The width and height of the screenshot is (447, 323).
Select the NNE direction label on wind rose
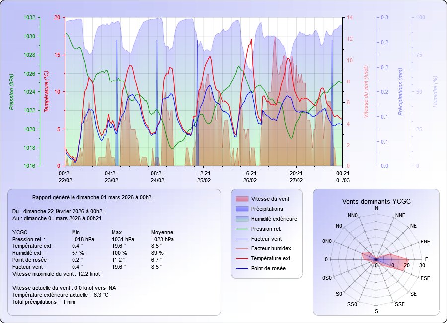pos(400,215)
